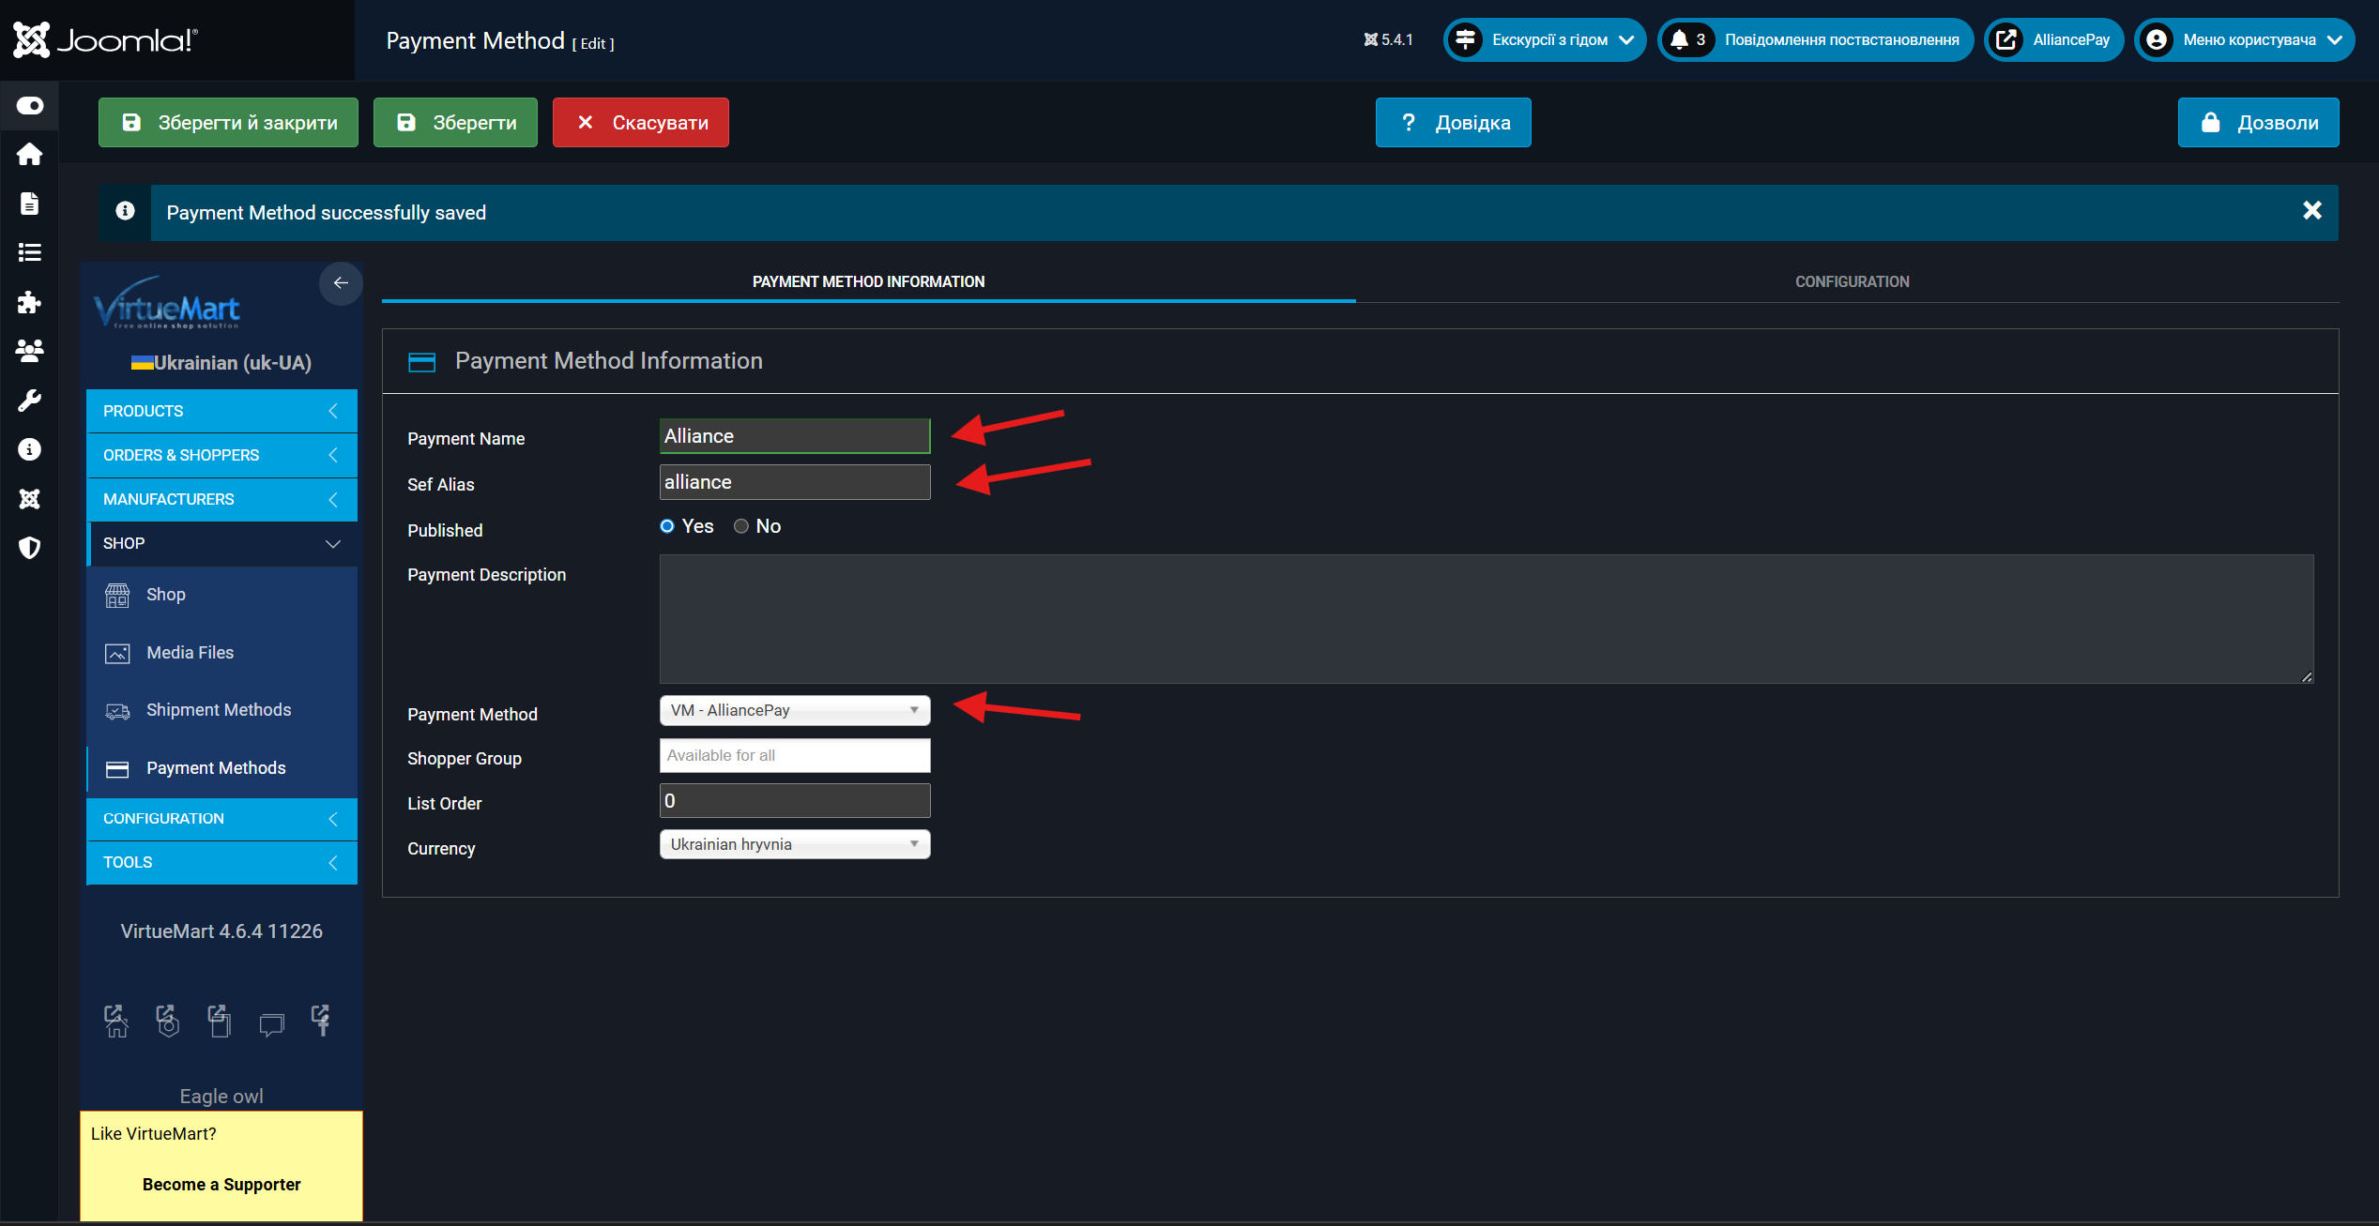The width and height of the screenshot is (2379, 1226).
Task: Click the green Зберегти й закрити button
Action: (228, 123)
